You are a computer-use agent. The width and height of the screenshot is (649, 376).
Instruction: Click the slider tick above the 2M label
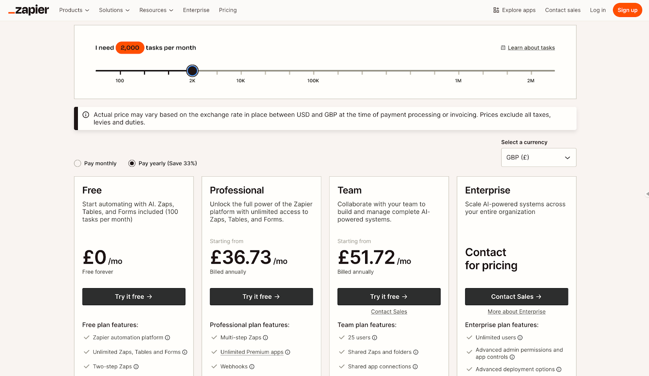531,72
